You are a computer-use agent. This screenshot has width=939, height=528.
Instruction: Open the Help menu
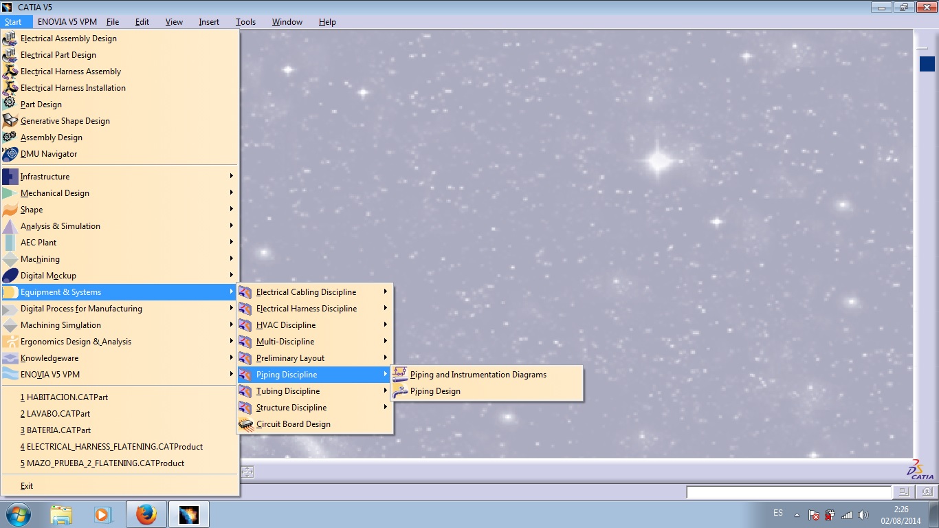pos(327,22)
